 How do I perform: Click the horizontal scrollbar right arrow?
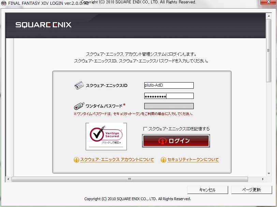pos(263,179)
